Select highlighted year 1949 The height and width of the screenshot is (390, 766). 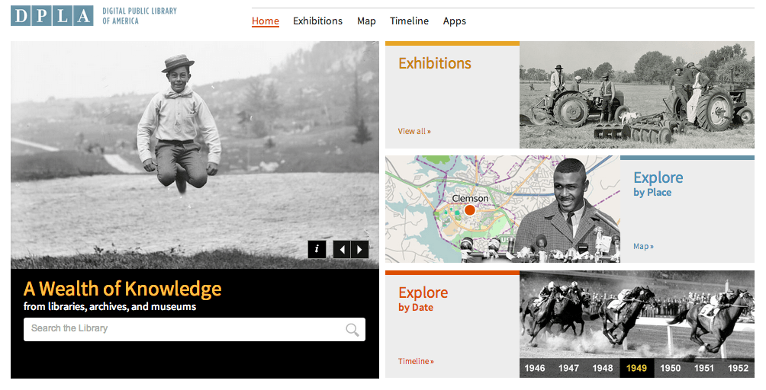pyautogui.click(x=636, y=368)
